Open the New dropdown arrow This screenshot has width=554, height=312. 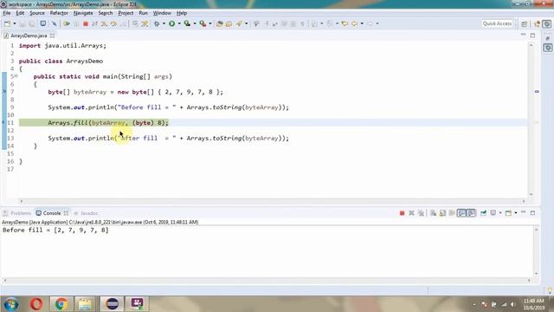coord(15,23)
